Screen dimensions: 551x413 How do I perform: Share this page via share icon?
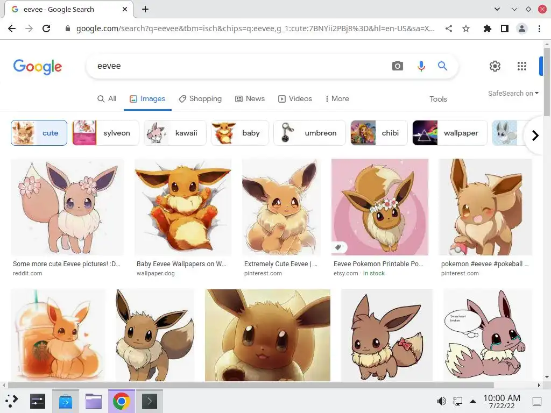[x=449, y=29]
